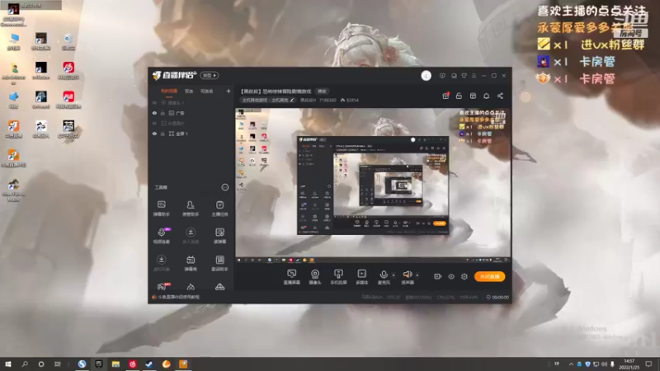The height and width of the screenshot is (371, 660).
Task: Open the shirt skin icon in title bar
Action: click(464, 76)
